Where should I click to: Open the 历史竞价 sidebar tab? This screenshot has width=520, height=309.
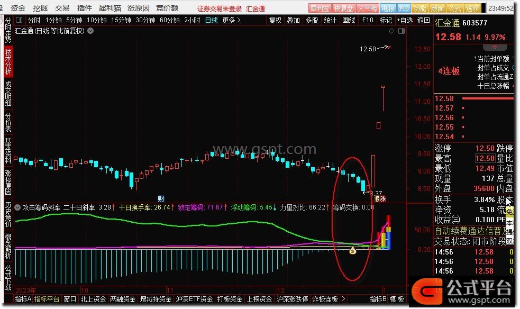[x=8, y=214]
